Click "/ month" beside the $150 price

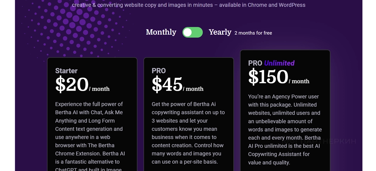(x=299, y=81)
